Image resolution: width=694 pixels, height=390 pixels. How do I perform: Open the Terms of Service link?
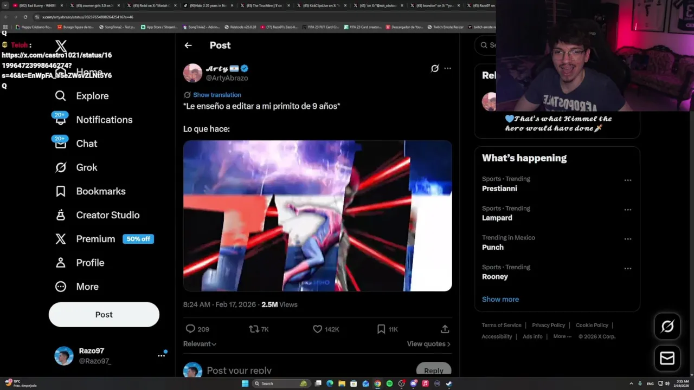502,325
